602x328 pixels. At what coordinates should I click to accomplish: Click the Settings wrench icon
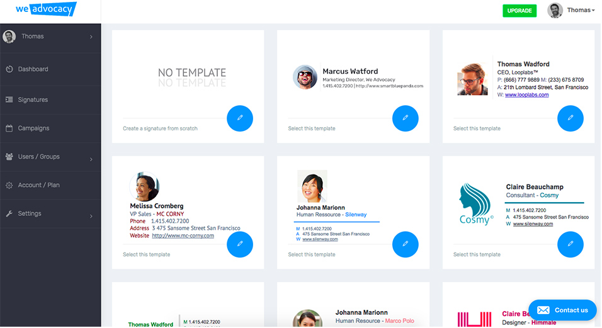9,213
